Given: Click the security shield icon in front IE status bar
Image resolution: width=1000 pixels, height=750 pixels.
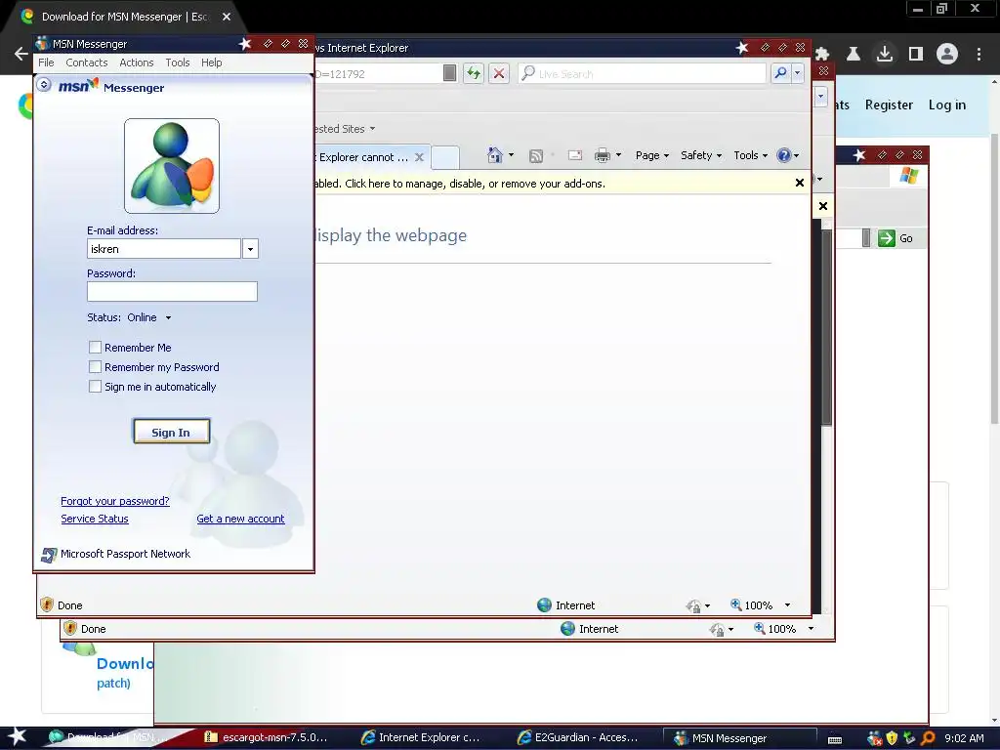Looking at the screenshot, I should (46, 604).
